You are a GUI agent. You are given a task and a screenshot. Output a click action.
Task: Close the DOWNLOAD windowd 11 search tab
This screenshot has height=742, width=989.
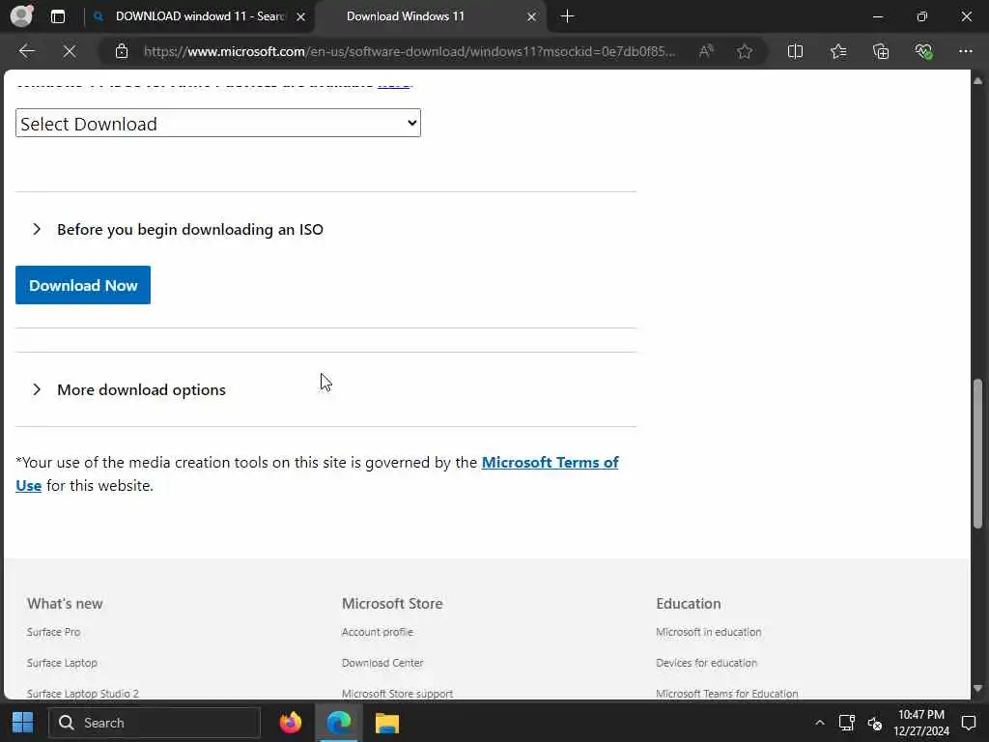[x=301, y=16]
